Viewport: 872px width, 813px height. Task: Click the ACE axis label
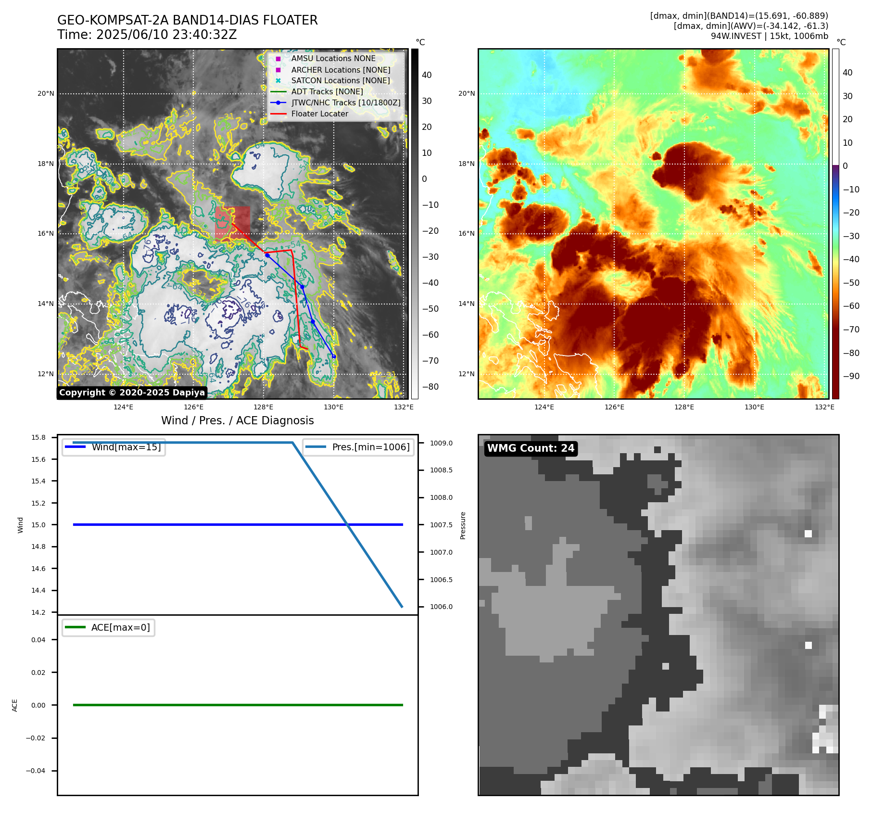14,705
